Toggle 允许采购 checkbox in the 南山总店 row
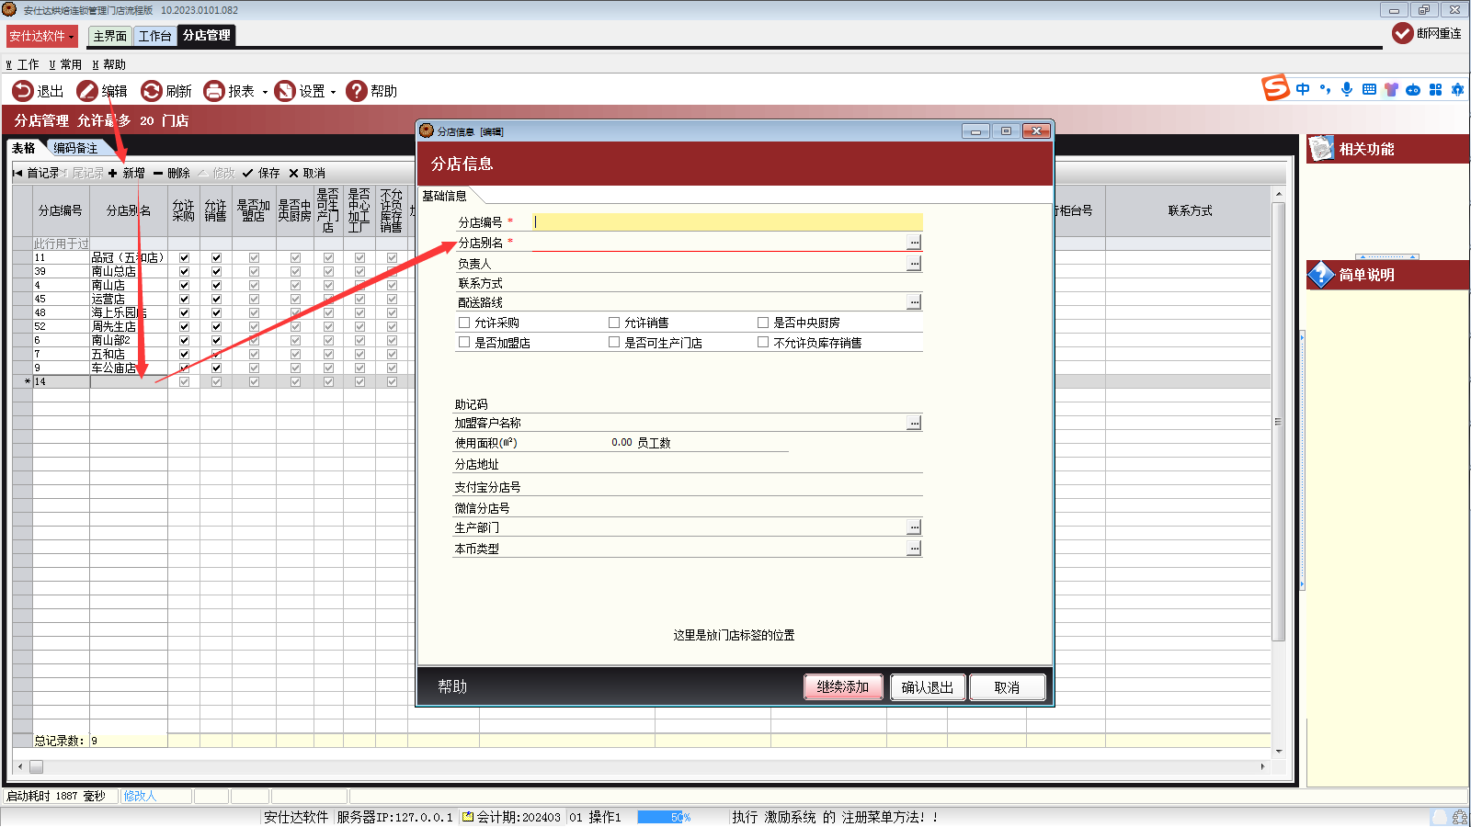This screenshot has height=827, width=1471. pos(184,271)
